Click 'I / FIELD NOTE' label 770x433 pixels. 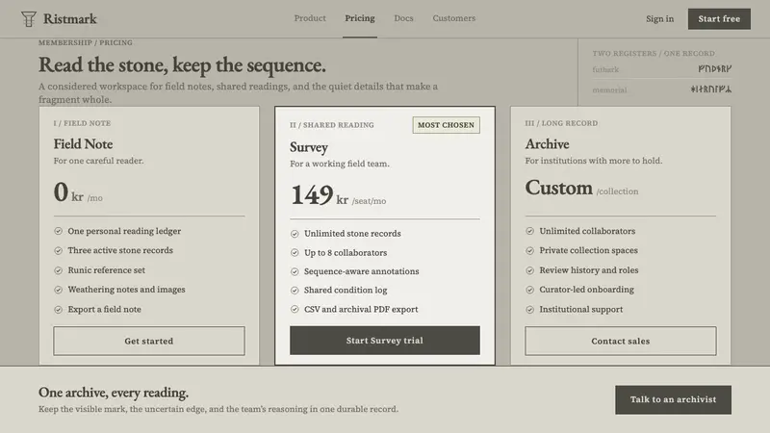coord(82,123)
